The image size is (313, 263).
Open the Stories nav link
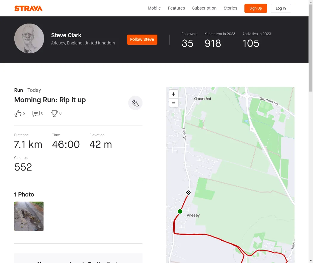pos(230,8)
